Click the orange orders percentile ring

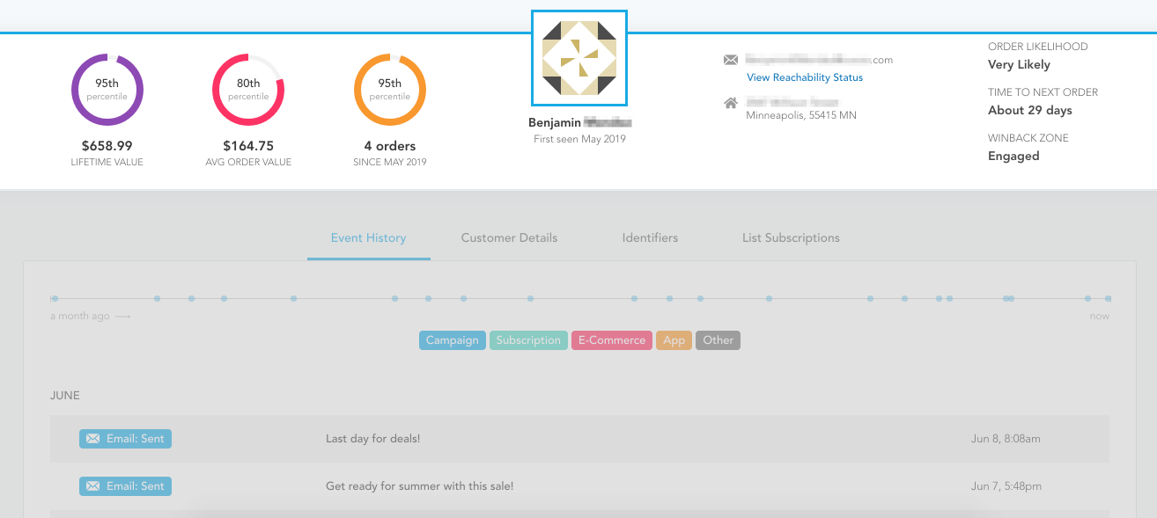click(x=390, y=90)
